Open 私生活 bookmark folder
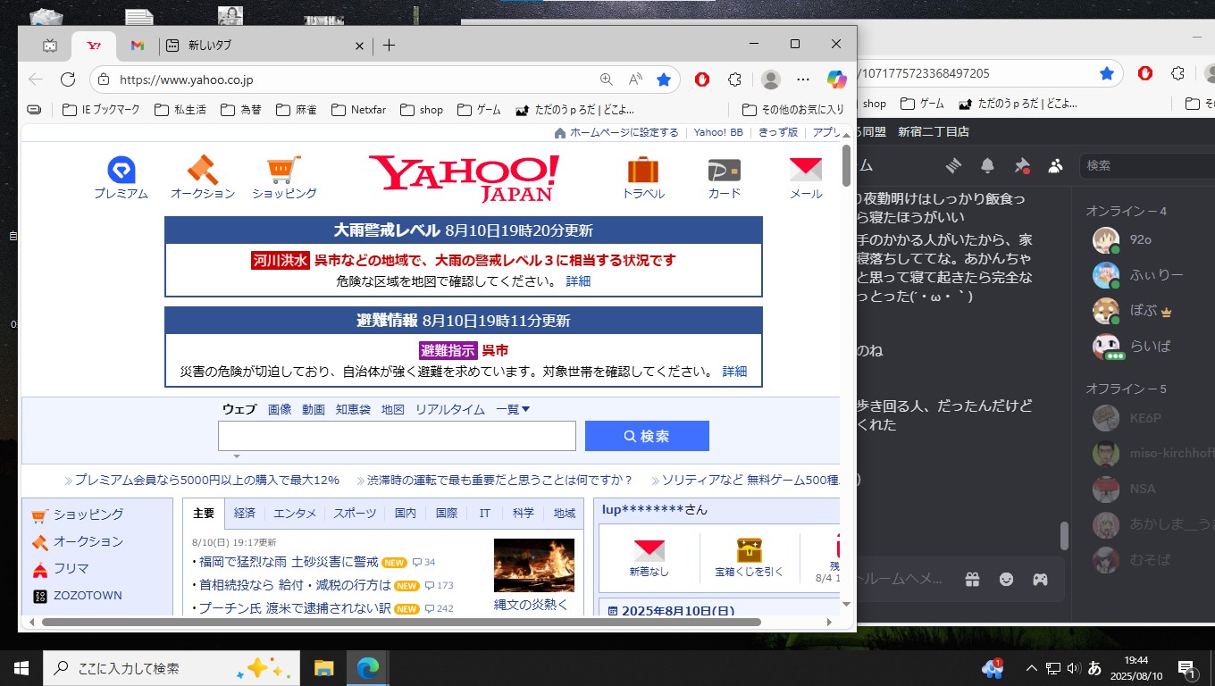The image size is (1215, 686). point(180,110)
